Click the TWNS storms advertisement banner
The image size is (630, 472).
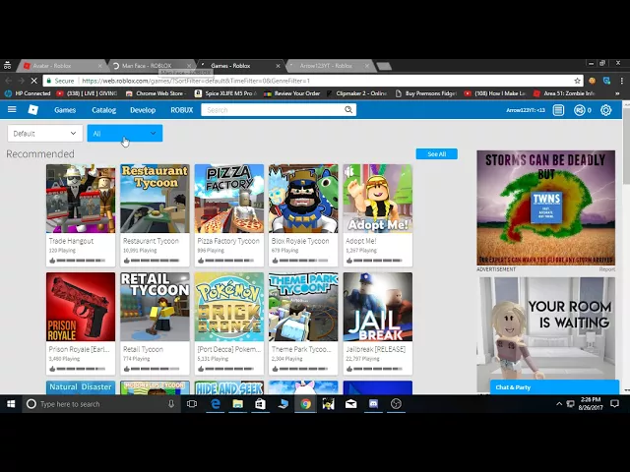pos(545,207)
